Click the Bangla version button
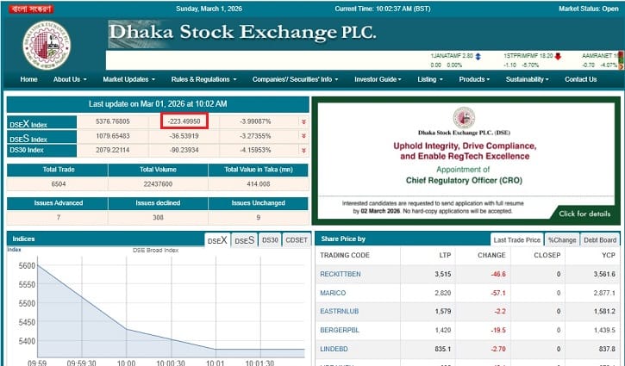 (x=28, y=8)
